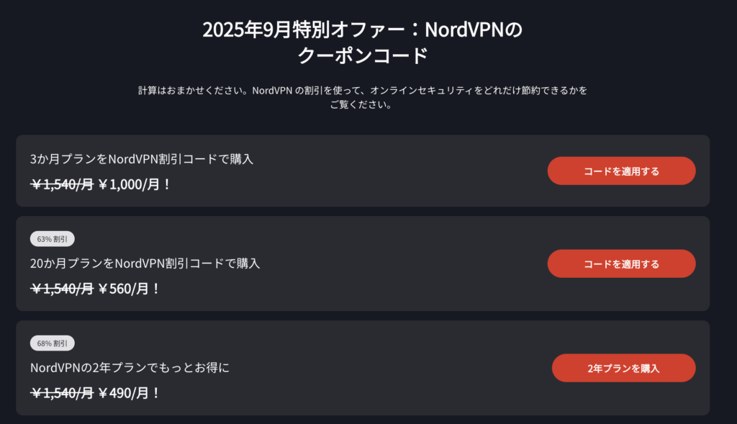737x424 pixels.
Task: Click the 63% 割引 badge
Action: (52, 239)
